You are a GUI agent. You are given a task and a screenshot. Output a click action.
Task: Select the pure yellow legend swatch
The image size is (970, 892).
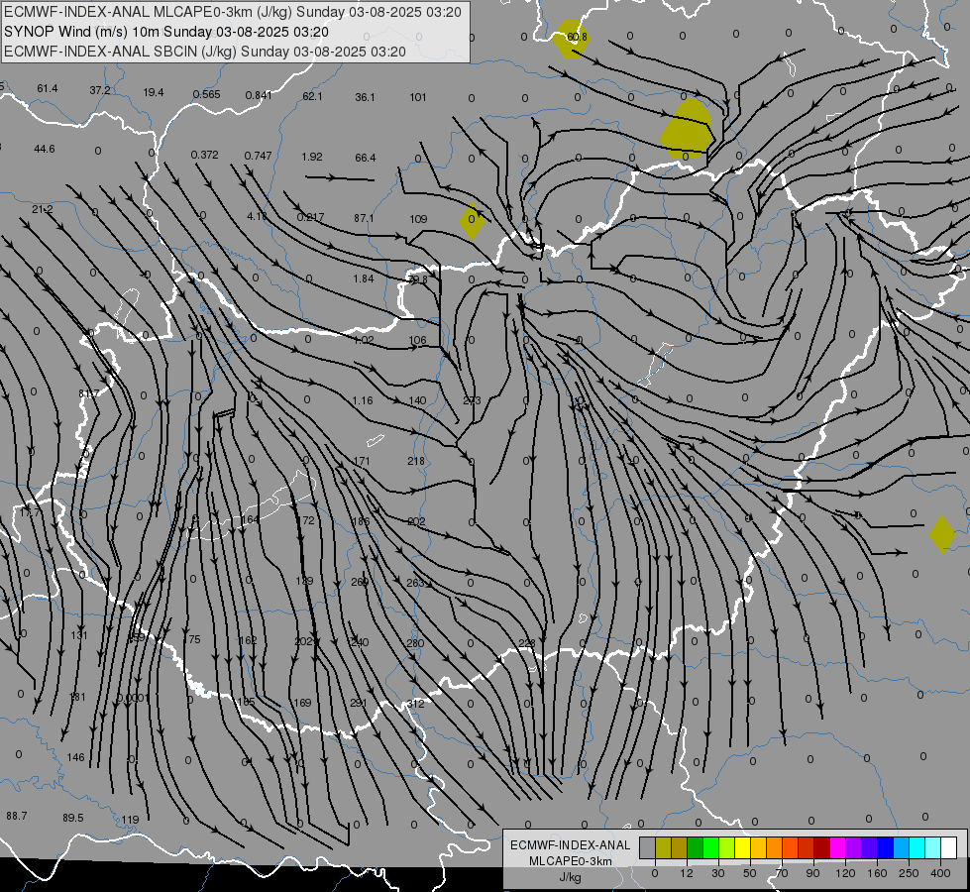click(x=742, y=848)
